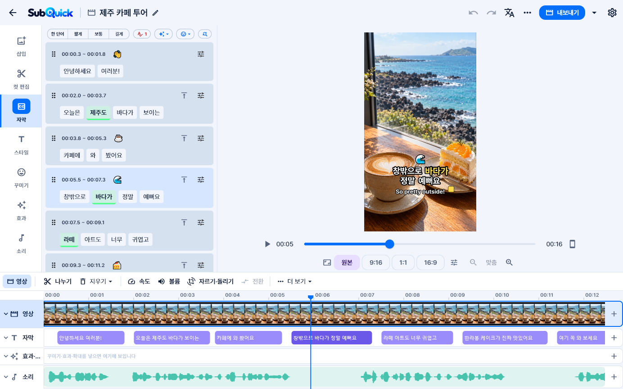623x389 pixels.
Task: Select the word 카페에
Action: (72, 155)
